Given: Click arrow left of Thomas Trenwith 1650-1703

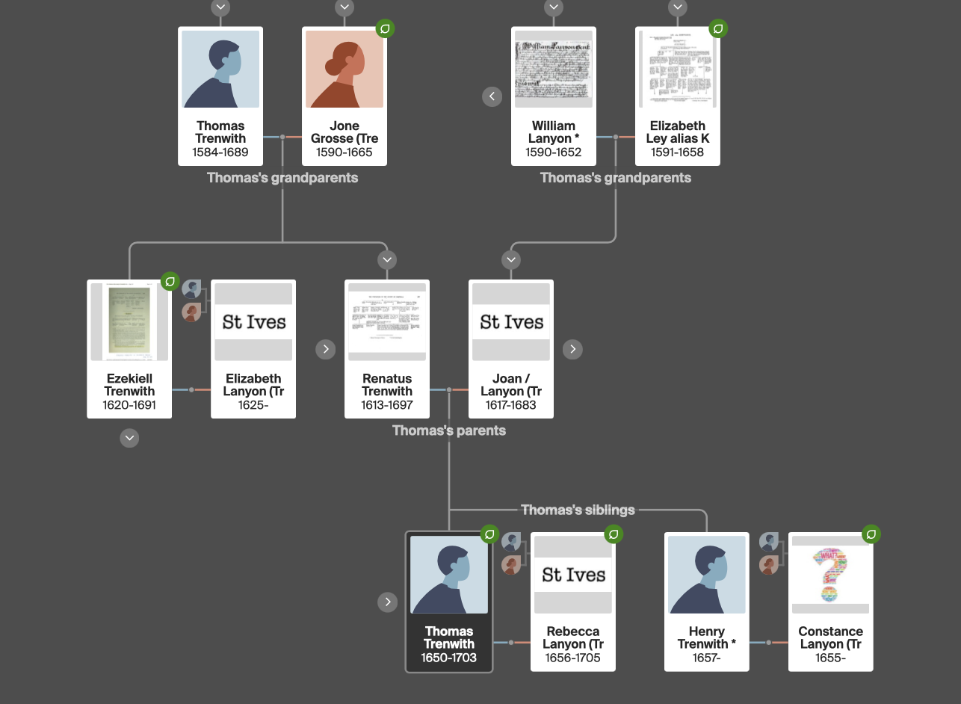Looking at the screenshot, I should 387,602.
